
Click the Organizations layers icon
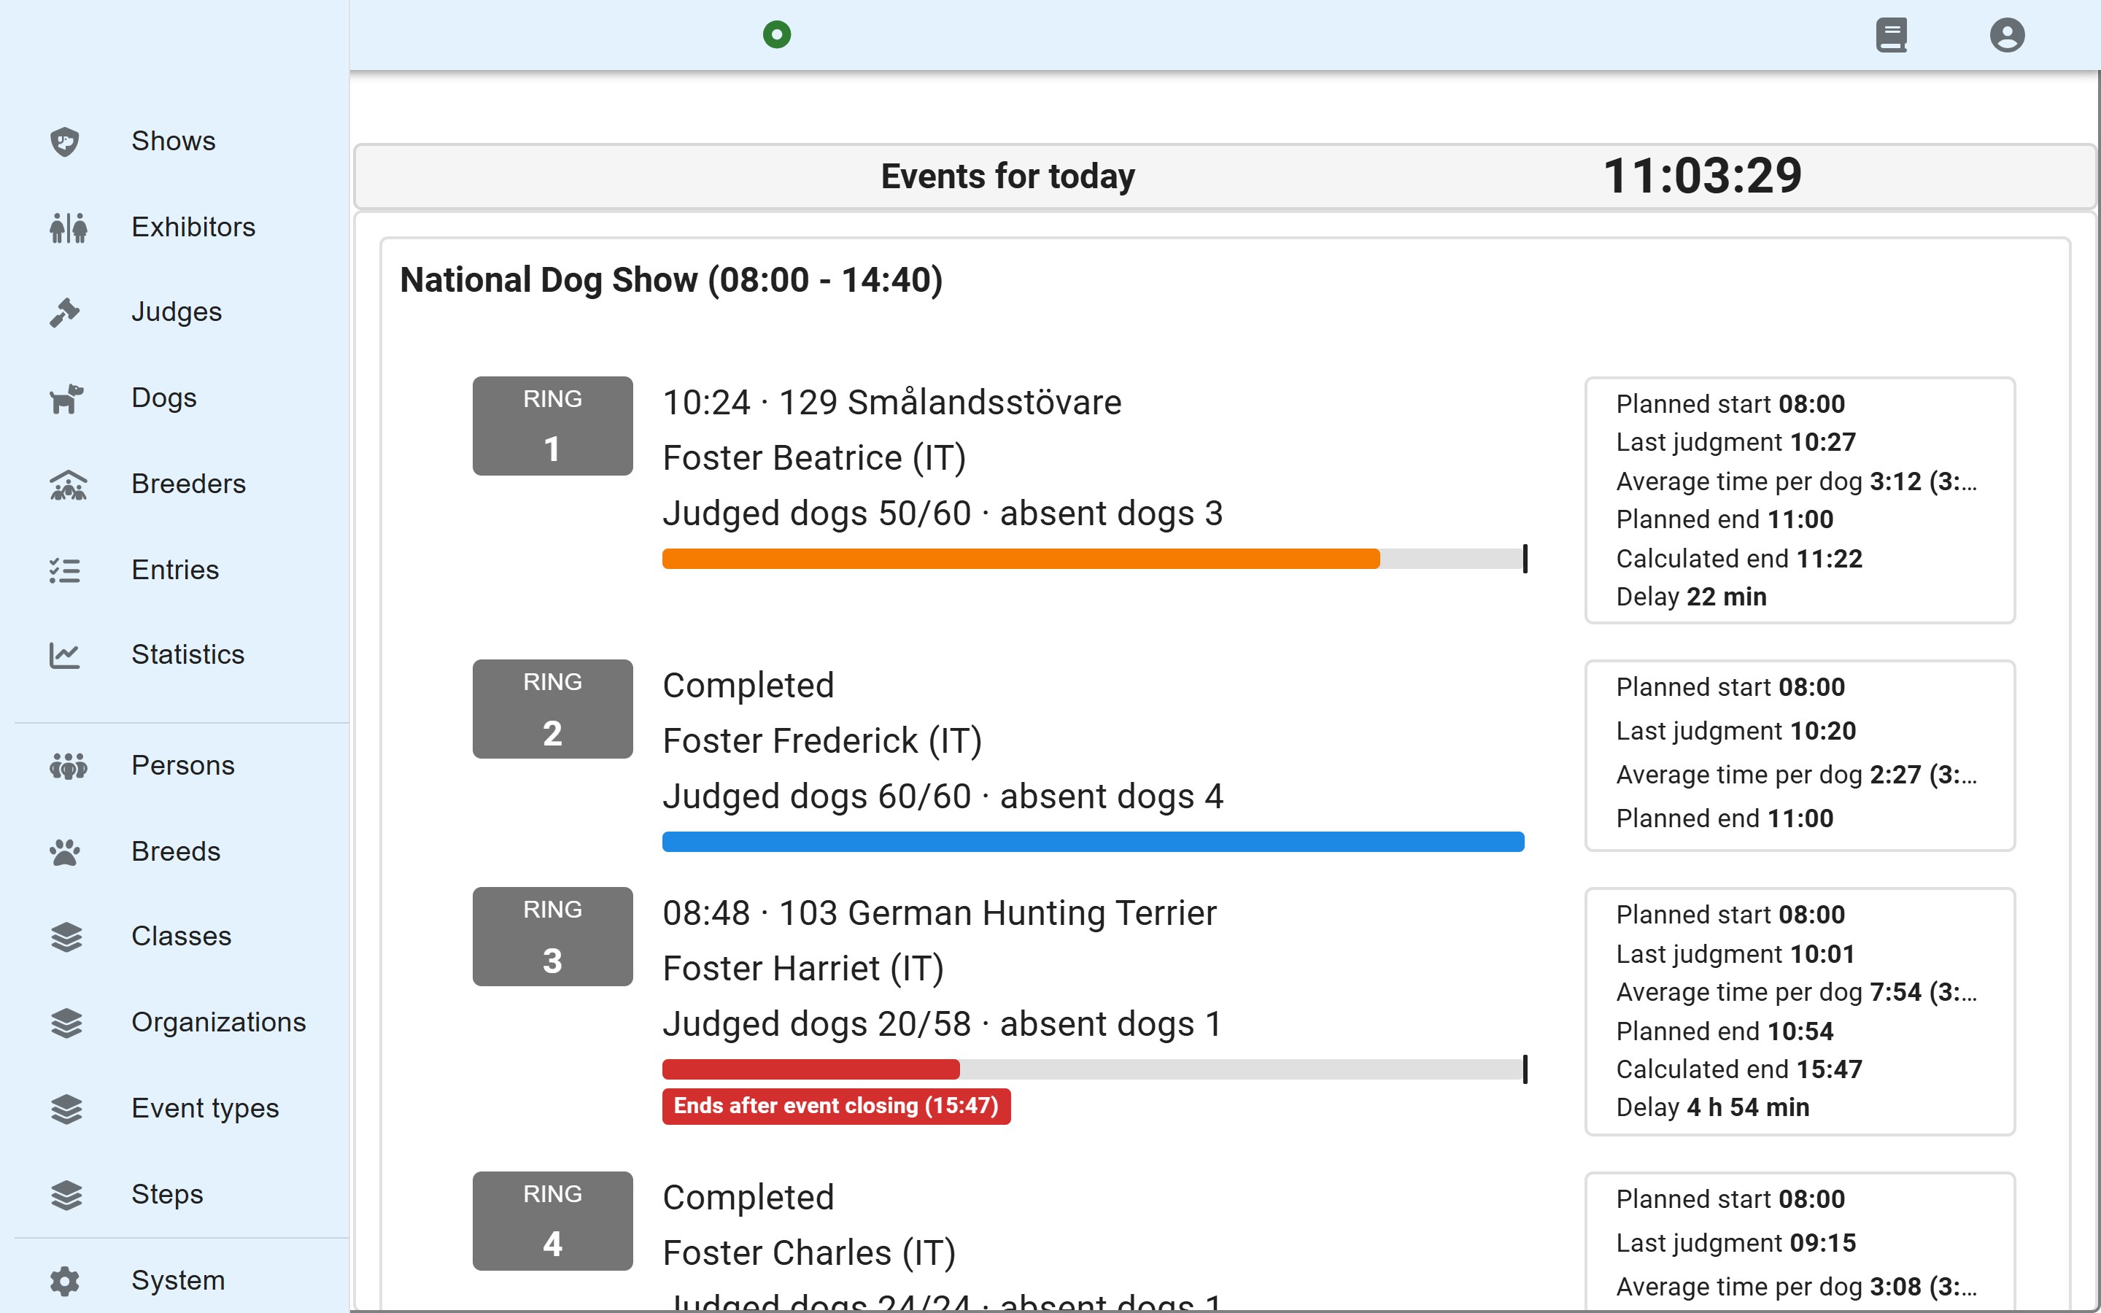[x=66, y=1023]
